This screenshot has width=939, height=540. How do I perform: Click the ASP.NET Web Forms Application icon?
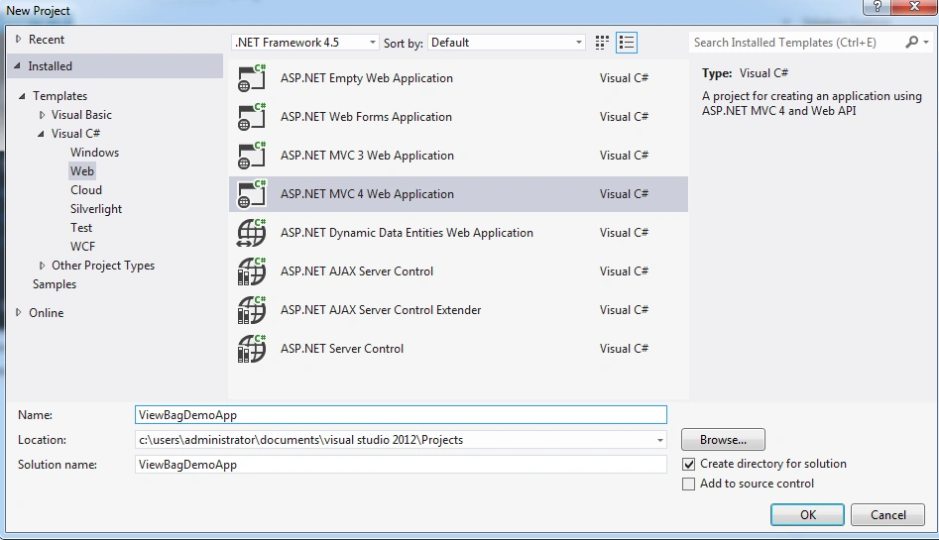tap(252, 117)
